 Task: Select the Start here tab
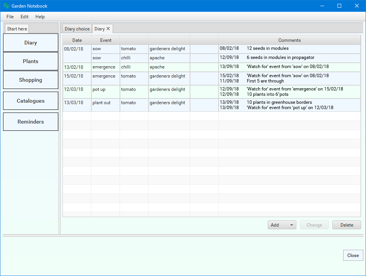pyautogui.click(x=17, y=29)
